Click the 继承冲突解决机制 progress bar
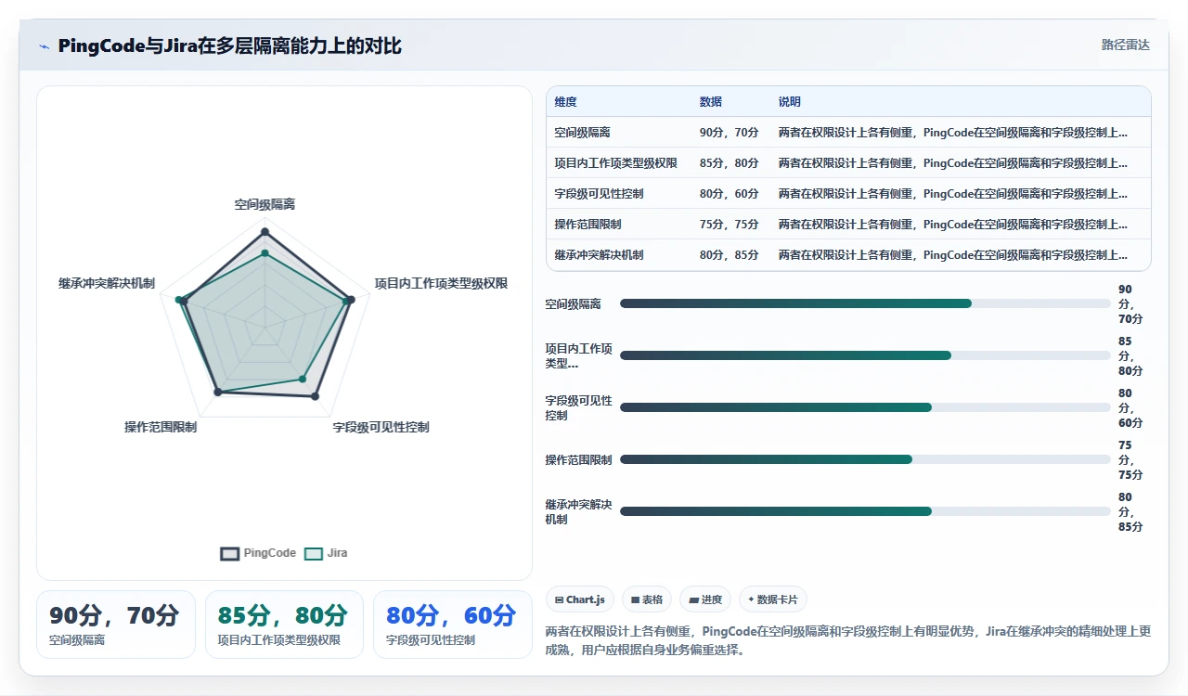Screen dimensions: 1188x696 [x=865, y=511]
